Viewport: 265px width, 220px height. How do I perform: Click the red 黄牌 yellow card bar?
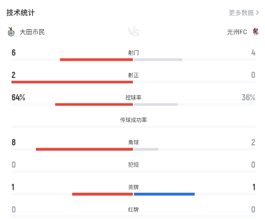point(102,194)
